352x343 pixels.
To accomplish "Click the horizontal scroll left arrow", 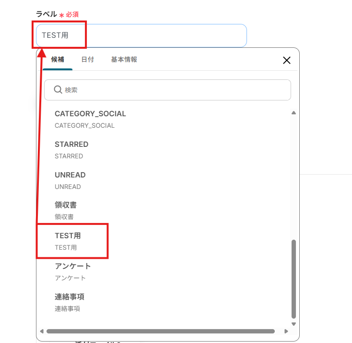I will point(42,331).
